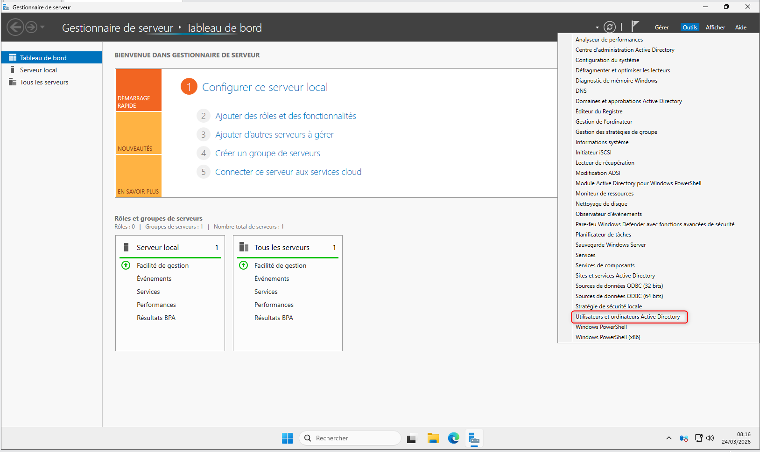Image resolution: width=760 pixels, height=452 pixels.
Task: Open File Explorer from the taskbar
Action: (x=433, y=438)
